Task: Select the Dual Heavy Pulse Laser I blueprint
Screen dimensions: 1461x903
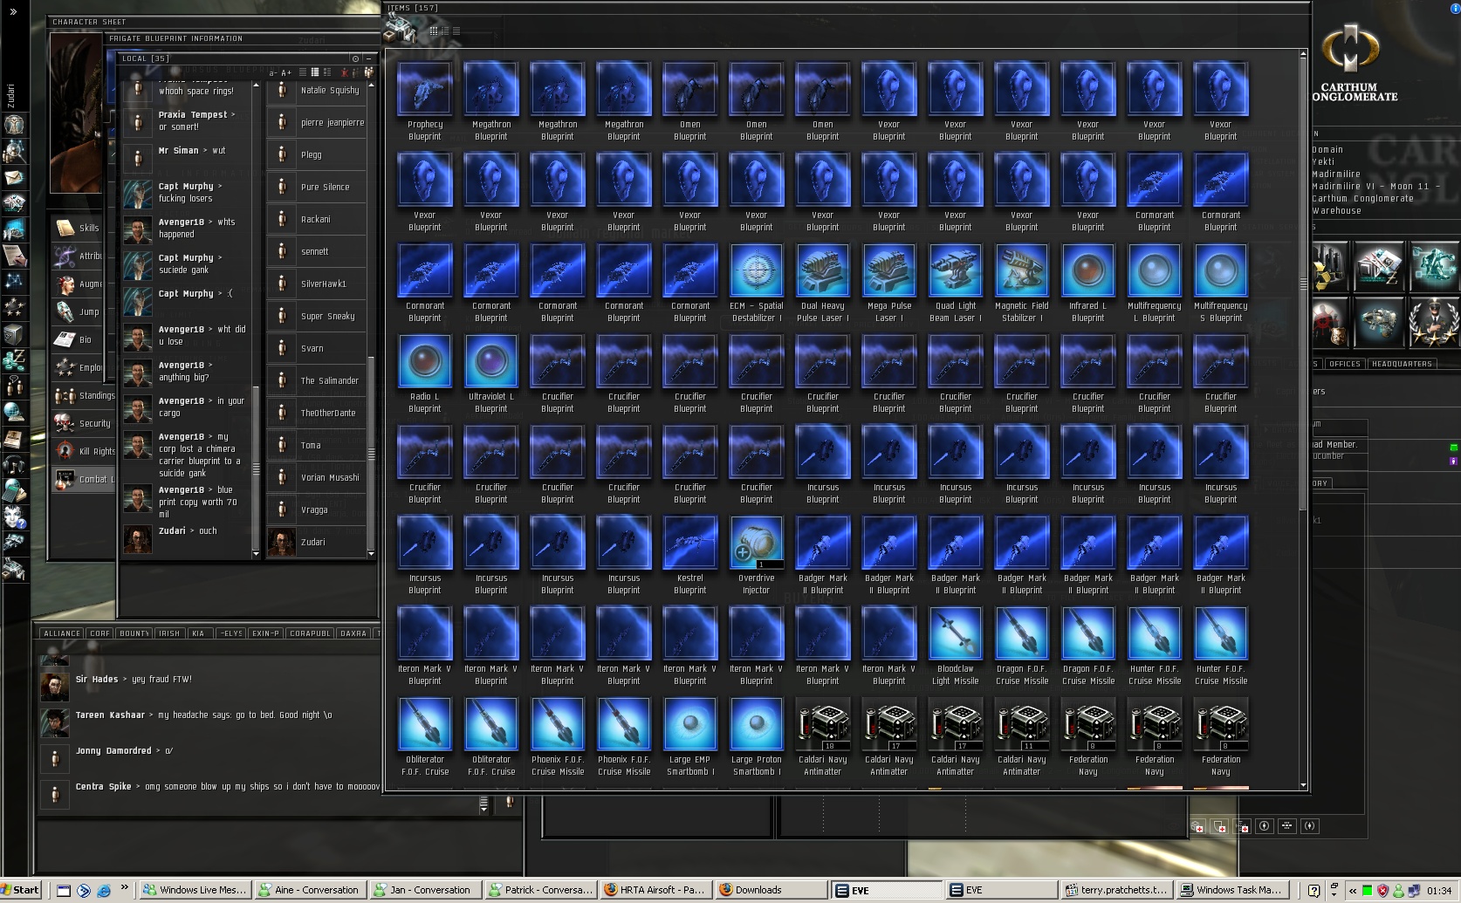Action: click(x=823, y=283)
